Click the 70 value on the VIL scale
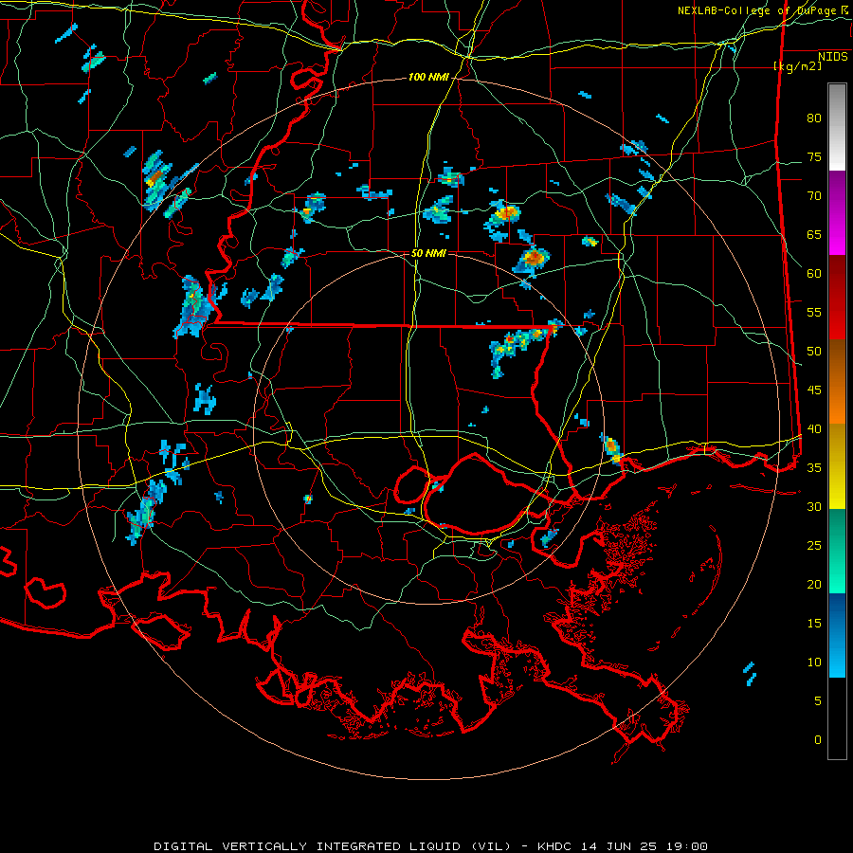The width and height of the screenshot is (853, 853). point(814,196)
